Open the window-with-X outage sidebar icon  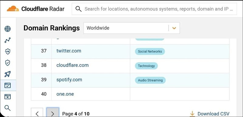(8, 97)
